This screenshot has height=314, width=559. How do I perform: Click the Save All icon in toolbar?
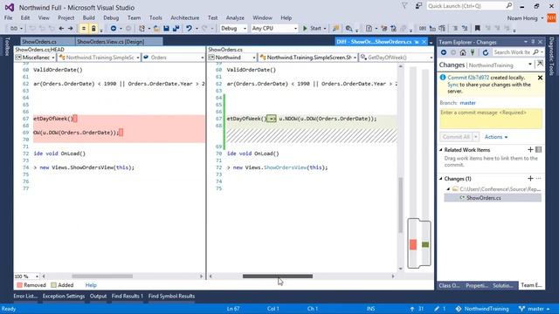coord(176,29)
